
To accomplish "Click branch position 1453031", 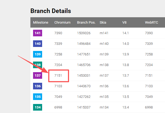I will point(84,76).
